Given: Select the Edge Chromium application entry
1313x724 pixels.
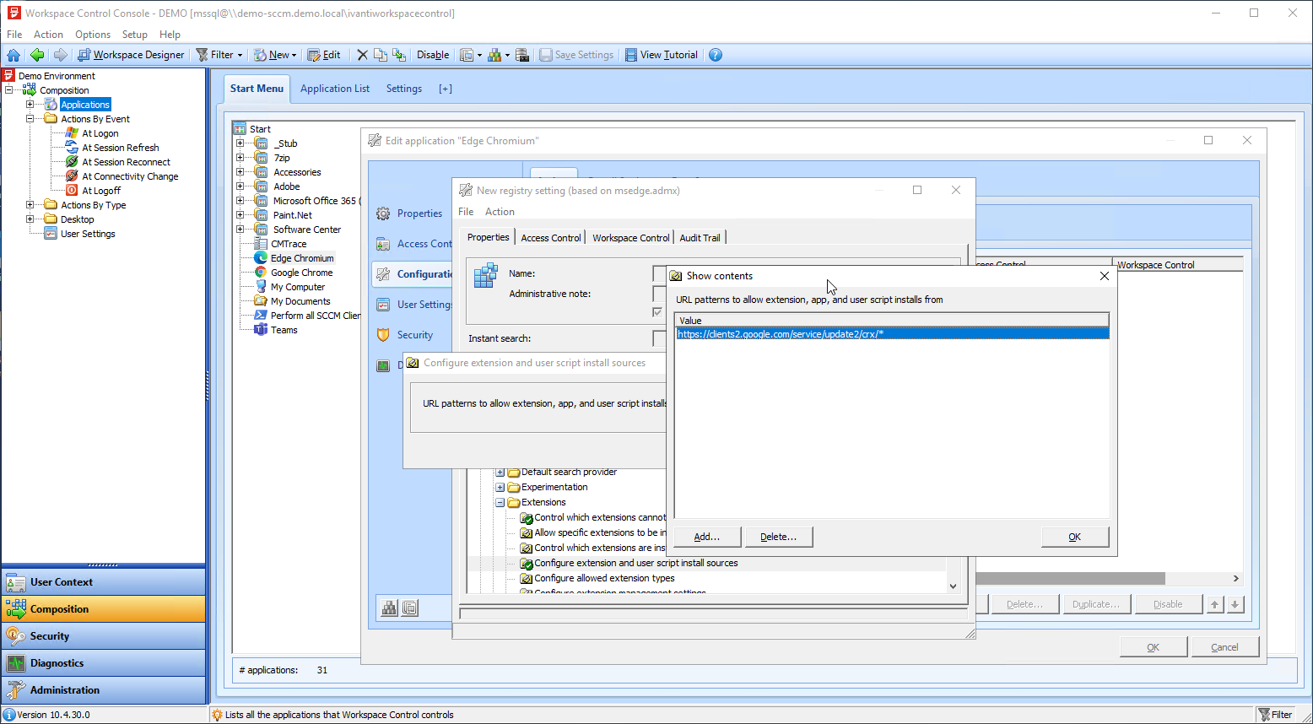Looking at the screenshot, I should [x=301, y=258].
